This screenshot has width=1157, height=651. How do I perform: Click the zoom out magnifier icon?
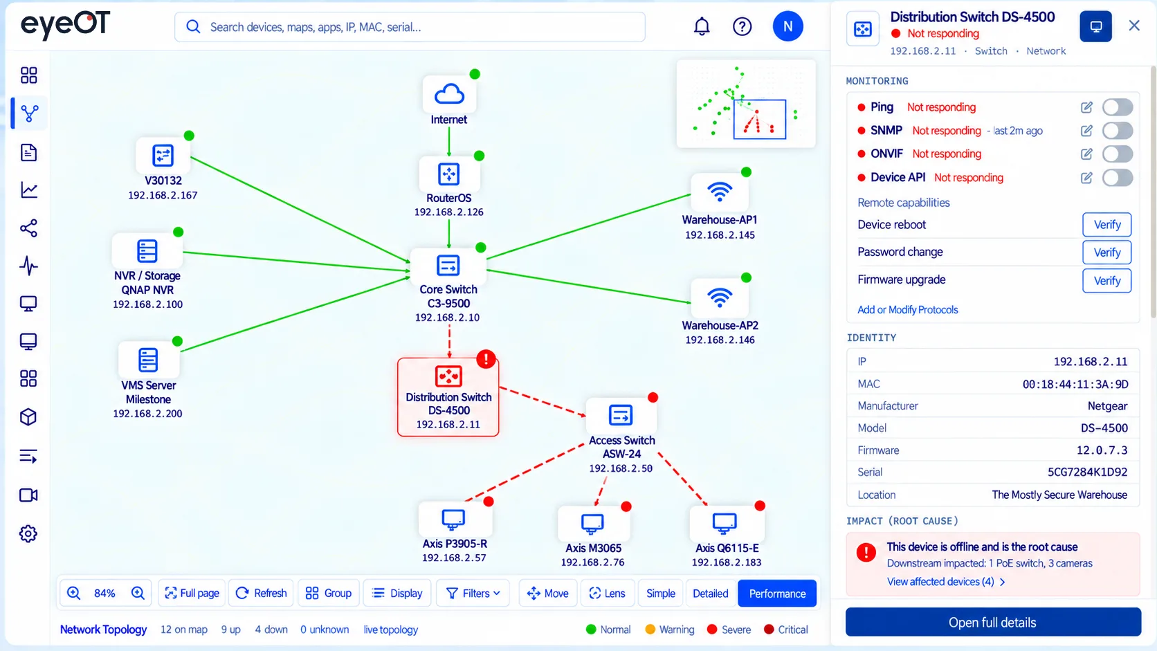74,593
